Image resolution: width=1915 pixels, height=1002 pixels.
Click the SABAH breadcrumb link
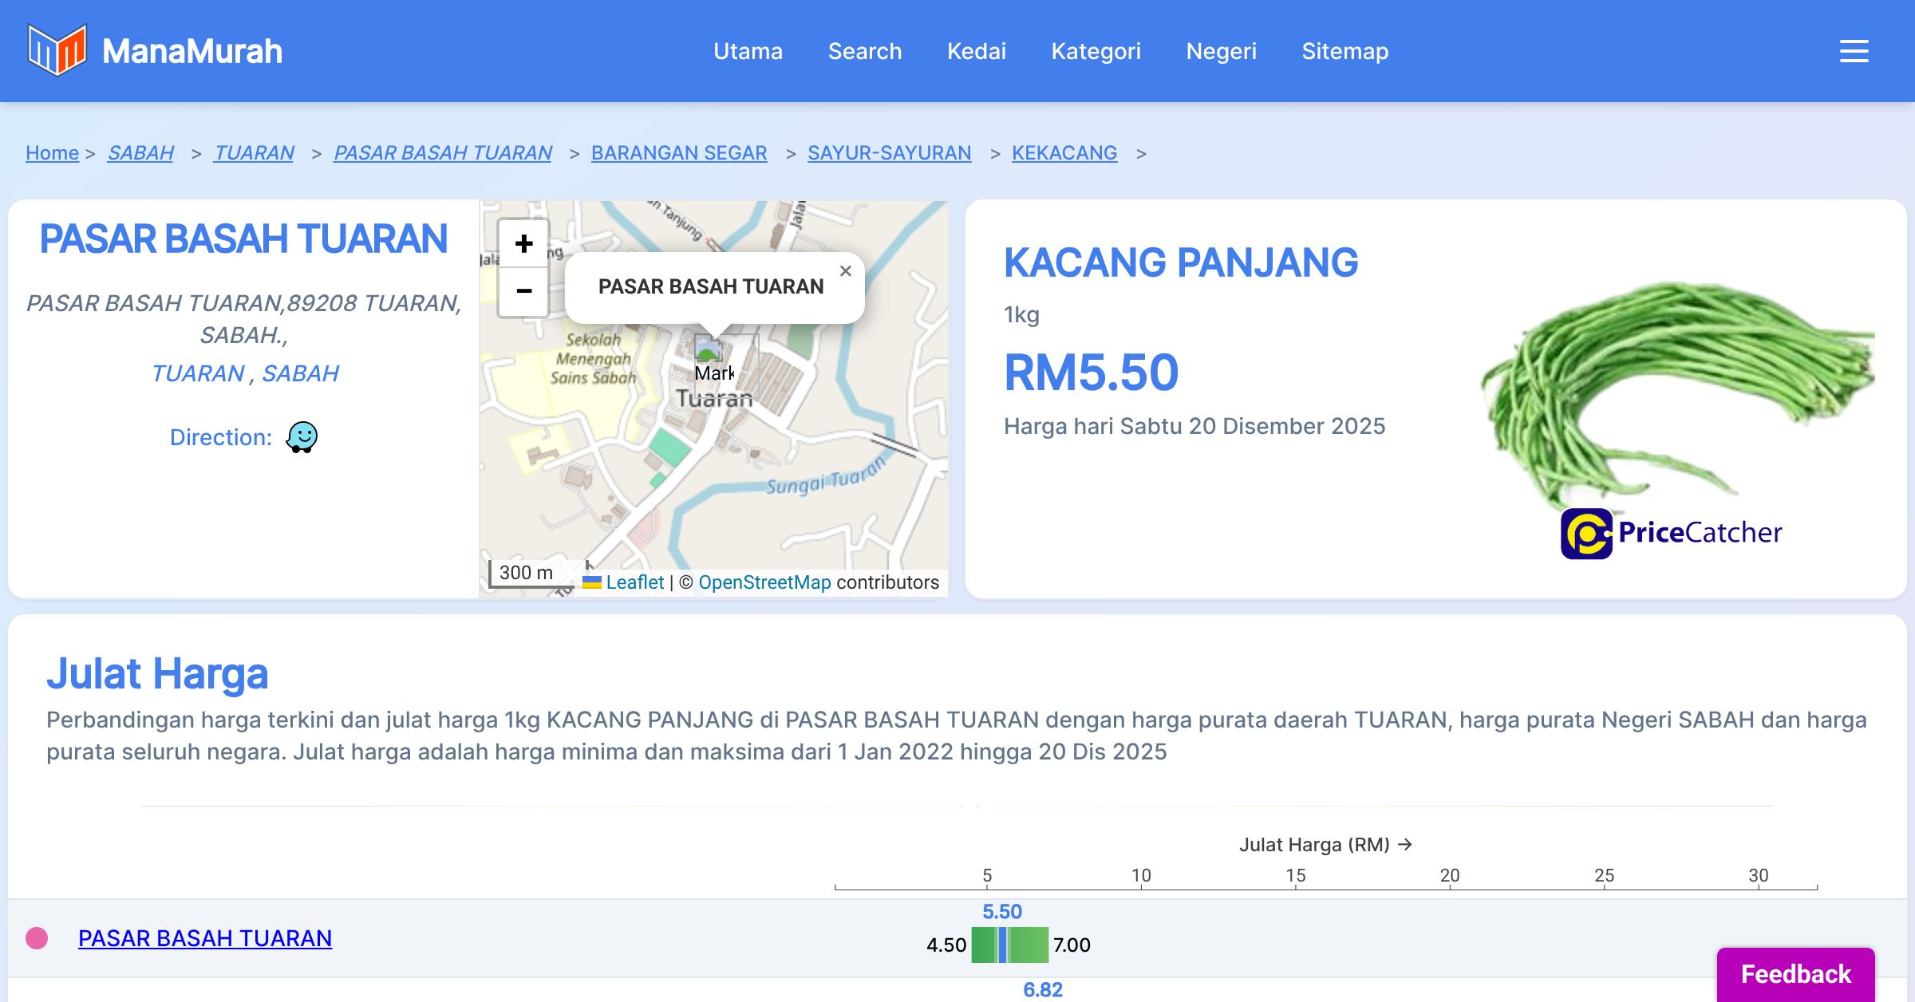point(140,152)
